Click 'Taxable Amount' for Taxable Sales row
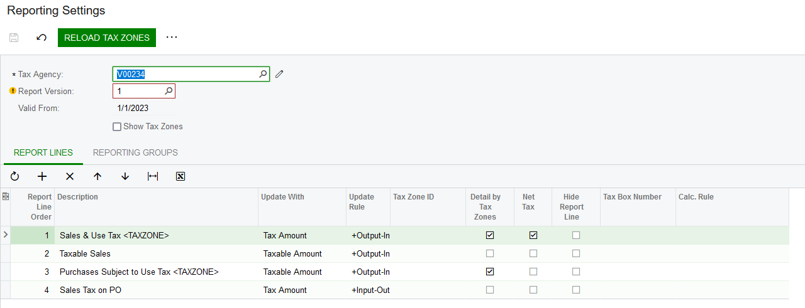The image size is (805, 308). point(302,253)
